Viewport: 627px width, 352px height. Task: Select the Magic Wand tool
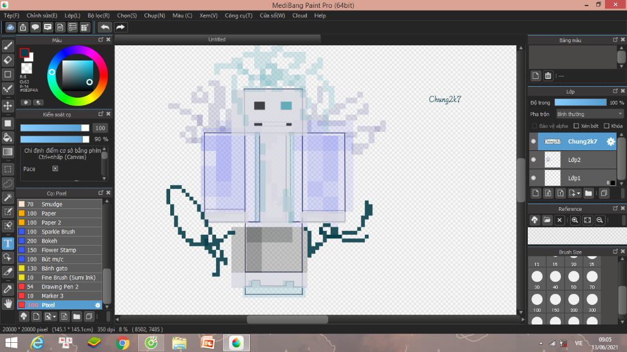pyautogui.click(x=7, y=197)
